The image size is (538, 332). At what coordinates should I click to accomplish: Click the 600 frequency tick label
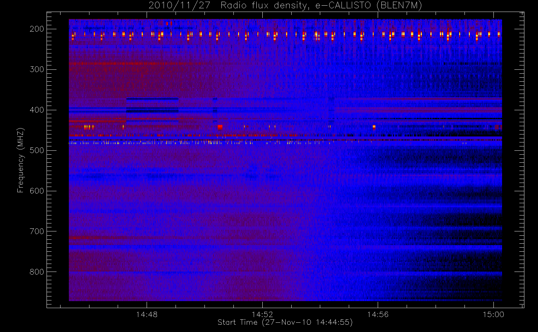37,191
